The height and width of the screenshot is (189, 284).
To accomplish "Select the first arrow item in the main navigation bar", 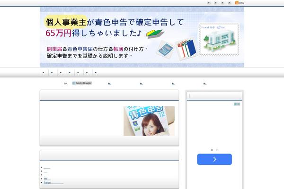I will (x=44, y=72).
